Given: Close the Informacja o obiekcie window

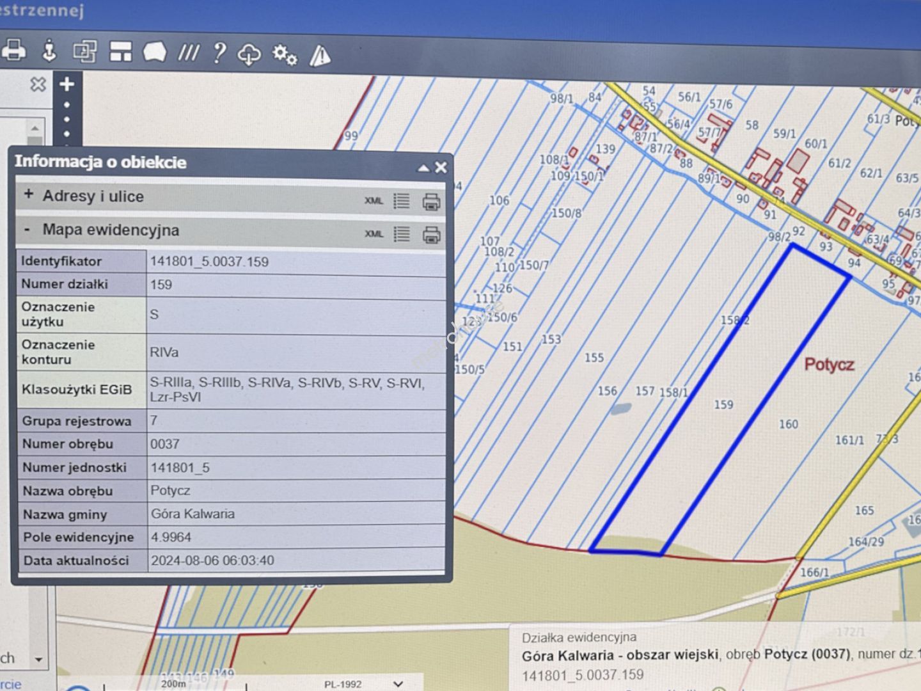Looking at the screenshot, I should click(441, 168).
